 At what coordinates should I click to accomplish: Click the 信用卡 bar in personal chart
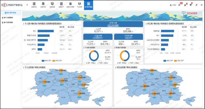coord(40,49)
